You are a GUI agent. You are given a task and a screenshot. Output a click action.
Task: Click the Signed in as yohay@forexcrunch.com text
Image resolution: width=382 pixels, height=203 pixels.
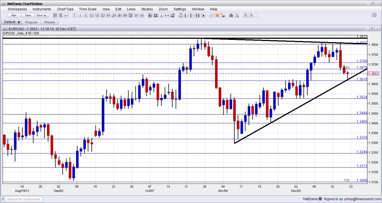click(352, 199)
